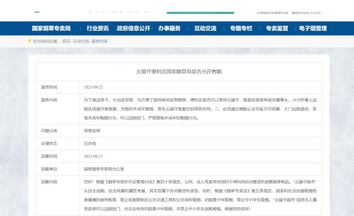Open the 专题专栏 nav item
354x216 pixels.
(241, 28)
